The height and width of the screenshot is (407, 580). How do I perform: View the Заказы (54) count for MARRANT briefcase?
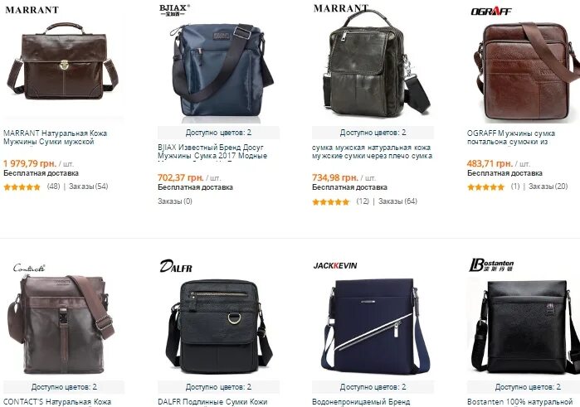point(89,187)
